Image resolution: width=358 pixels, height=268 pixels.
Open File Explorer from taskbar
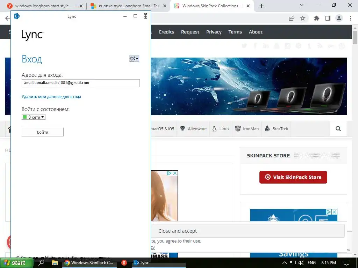(x=55, y=263)
